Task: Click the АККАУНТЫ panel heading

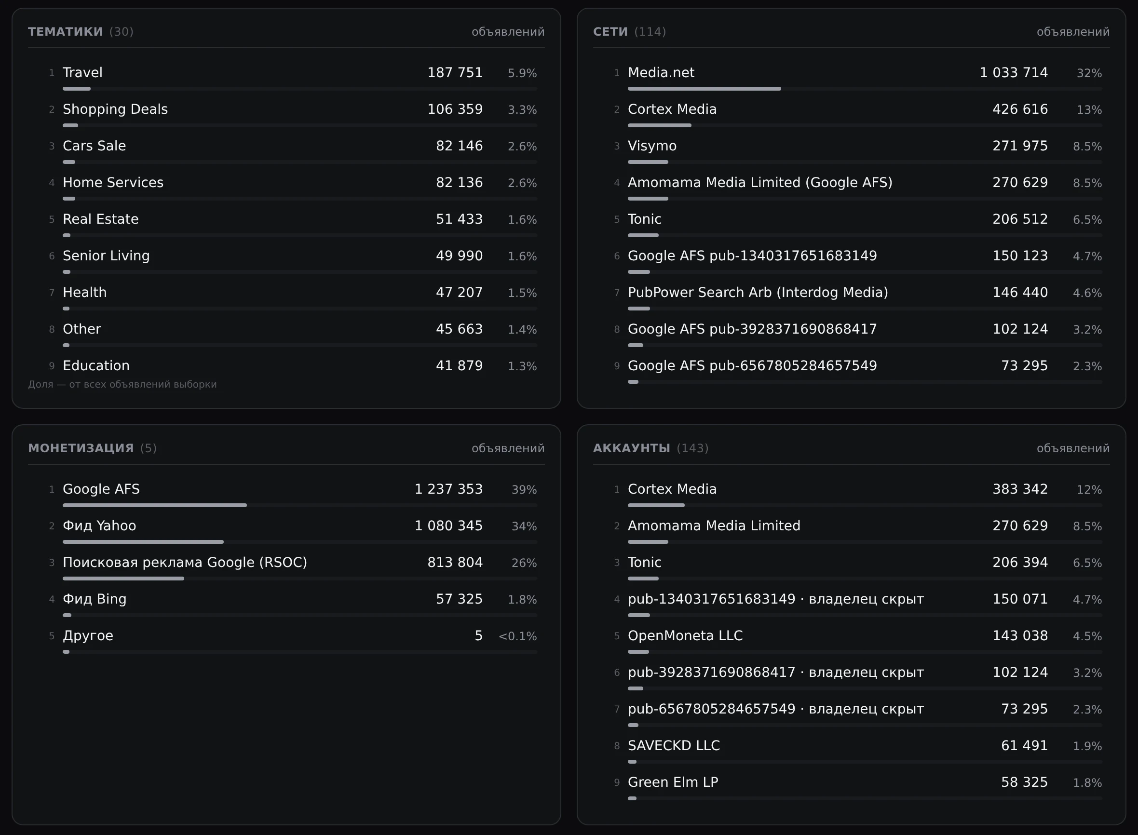Action: (x=631, y=448)
